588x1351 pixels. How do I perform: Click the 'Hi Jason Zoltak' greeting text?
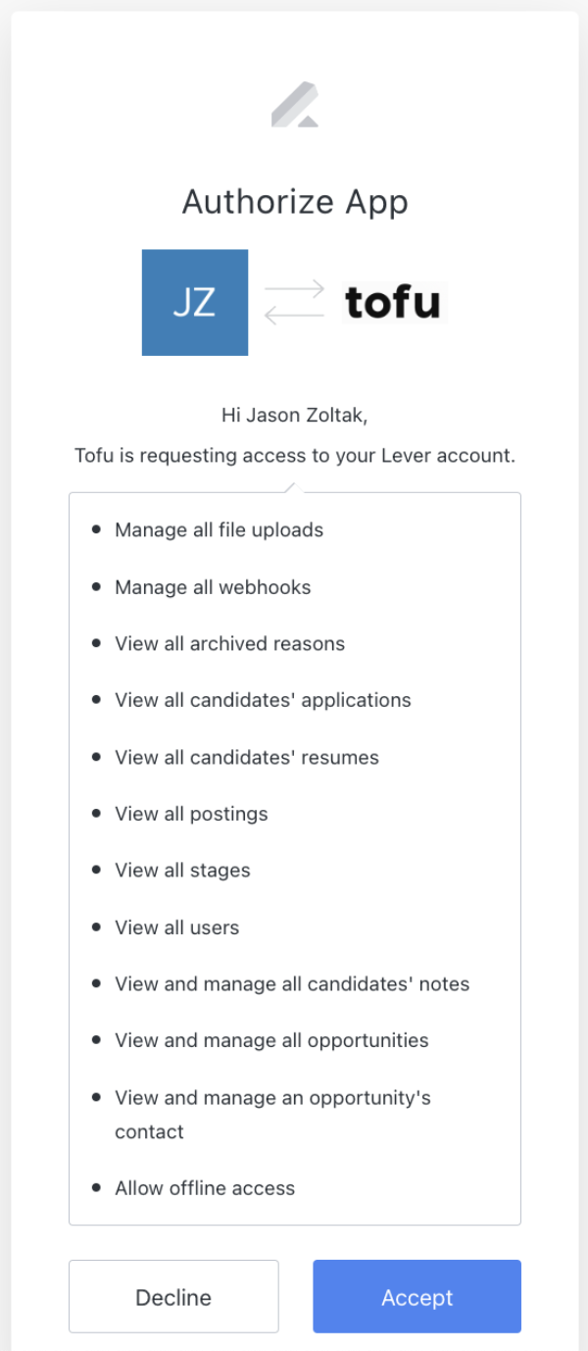[x=295, y=416]
